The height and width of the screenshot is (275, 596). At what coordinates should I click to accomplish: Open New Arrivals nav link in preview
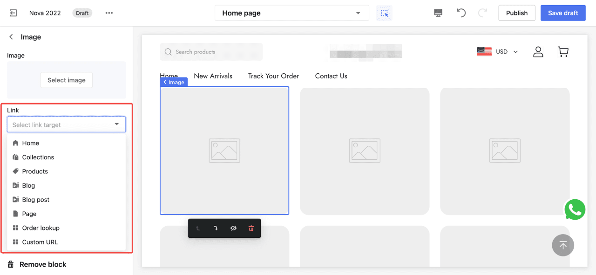click(x=213, y=76)
